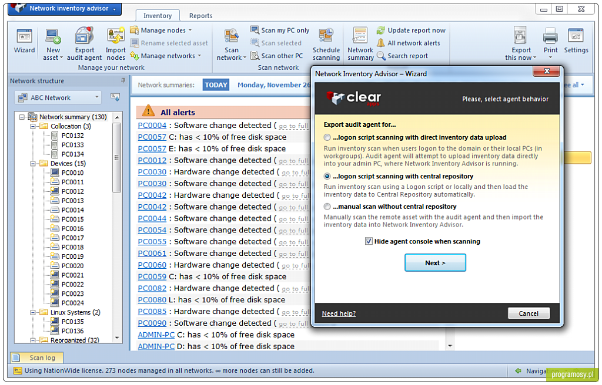
Task: Select logon script with central repository
Action: click(327, 177)
